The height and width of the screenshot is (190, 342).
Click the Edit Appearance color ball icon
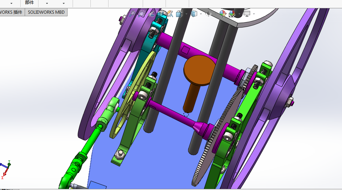click(x=223, y=14)
